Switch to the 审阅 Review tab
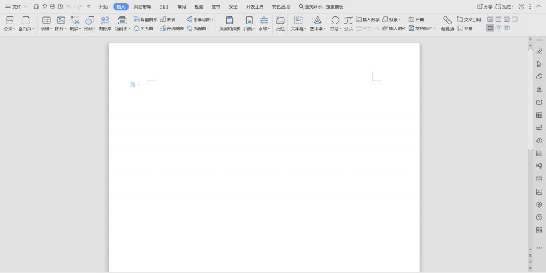 point(181,6)
